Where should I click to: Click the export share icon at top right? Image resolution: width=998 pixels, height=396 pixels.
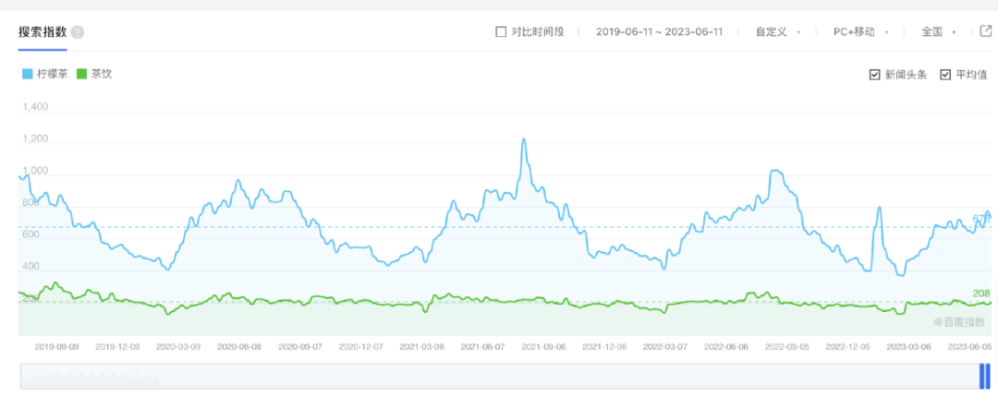(986, 31)
